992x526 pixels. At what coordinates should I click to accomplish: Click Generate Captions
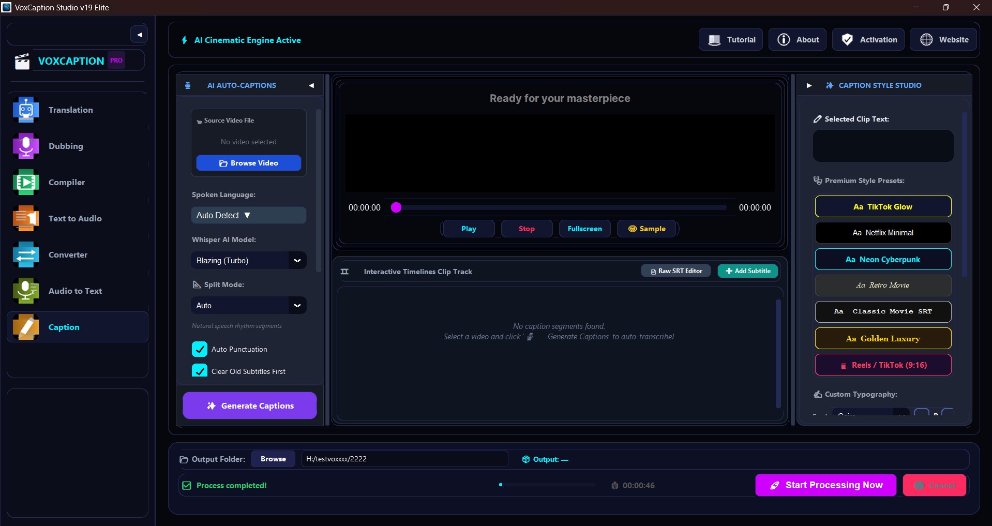250,405
